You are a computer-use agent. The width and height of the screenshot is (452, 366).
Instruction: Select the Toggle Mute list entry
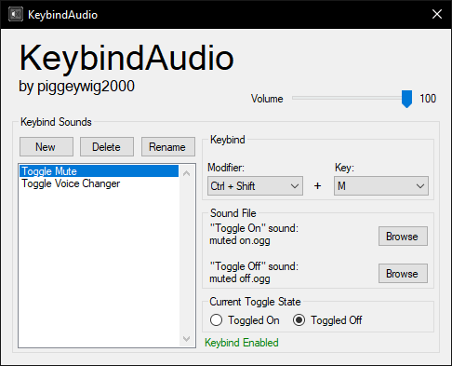(99, 171)
